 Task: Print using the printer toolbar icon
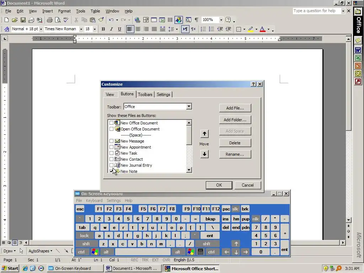(x=49, y=20)
